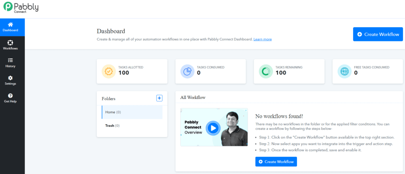Click the 'TASKS ALLOTTED' label
Screen dimensions: 405x174
[131, 67]
